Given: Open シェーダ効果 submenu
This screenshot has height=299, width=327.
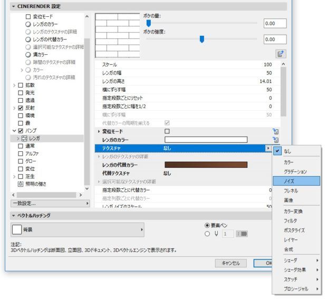Looking at the screenshot, I should tap(296, 270).
